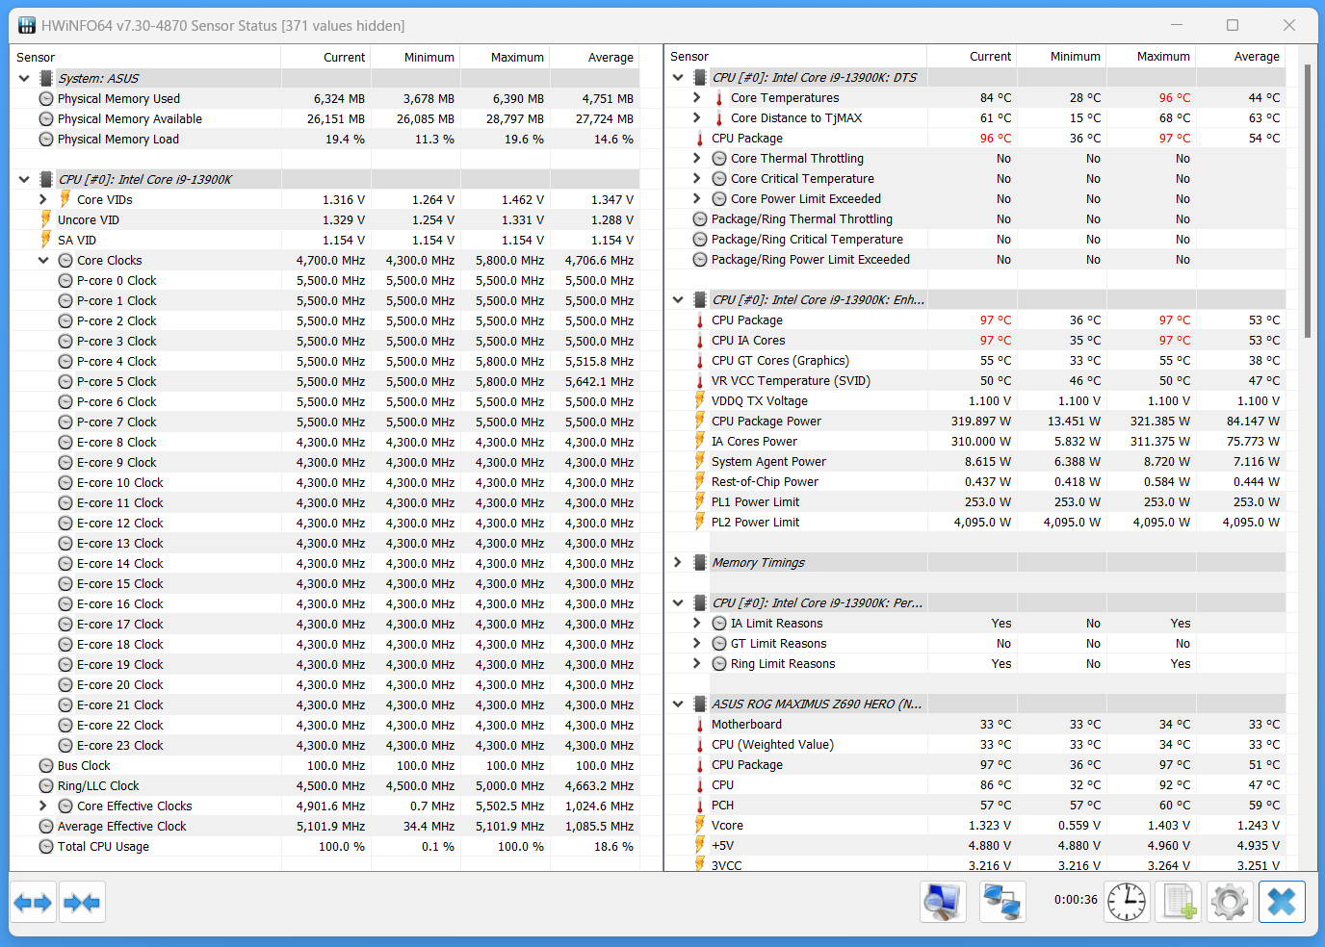Open sensor settings gear icon

[x=1230, y=903]
